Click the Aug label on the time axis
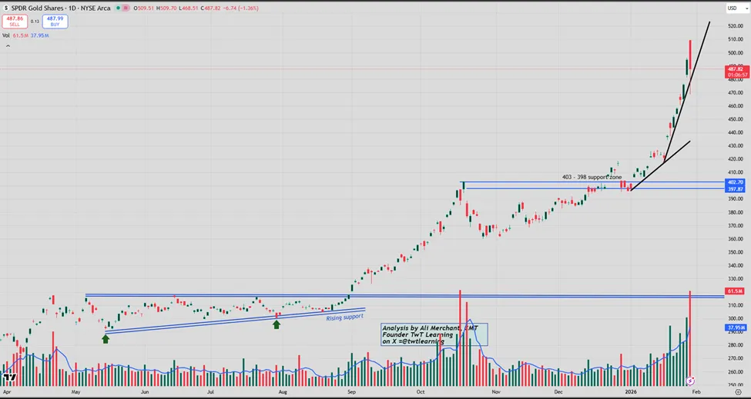751x399 pixels. coord(283,391)
